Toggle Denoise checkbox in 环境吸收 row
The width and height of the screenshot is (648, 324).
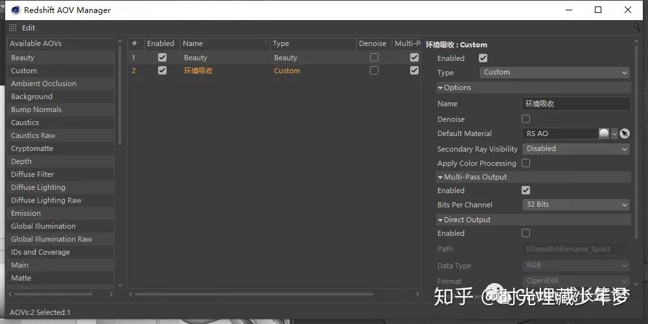374,71
